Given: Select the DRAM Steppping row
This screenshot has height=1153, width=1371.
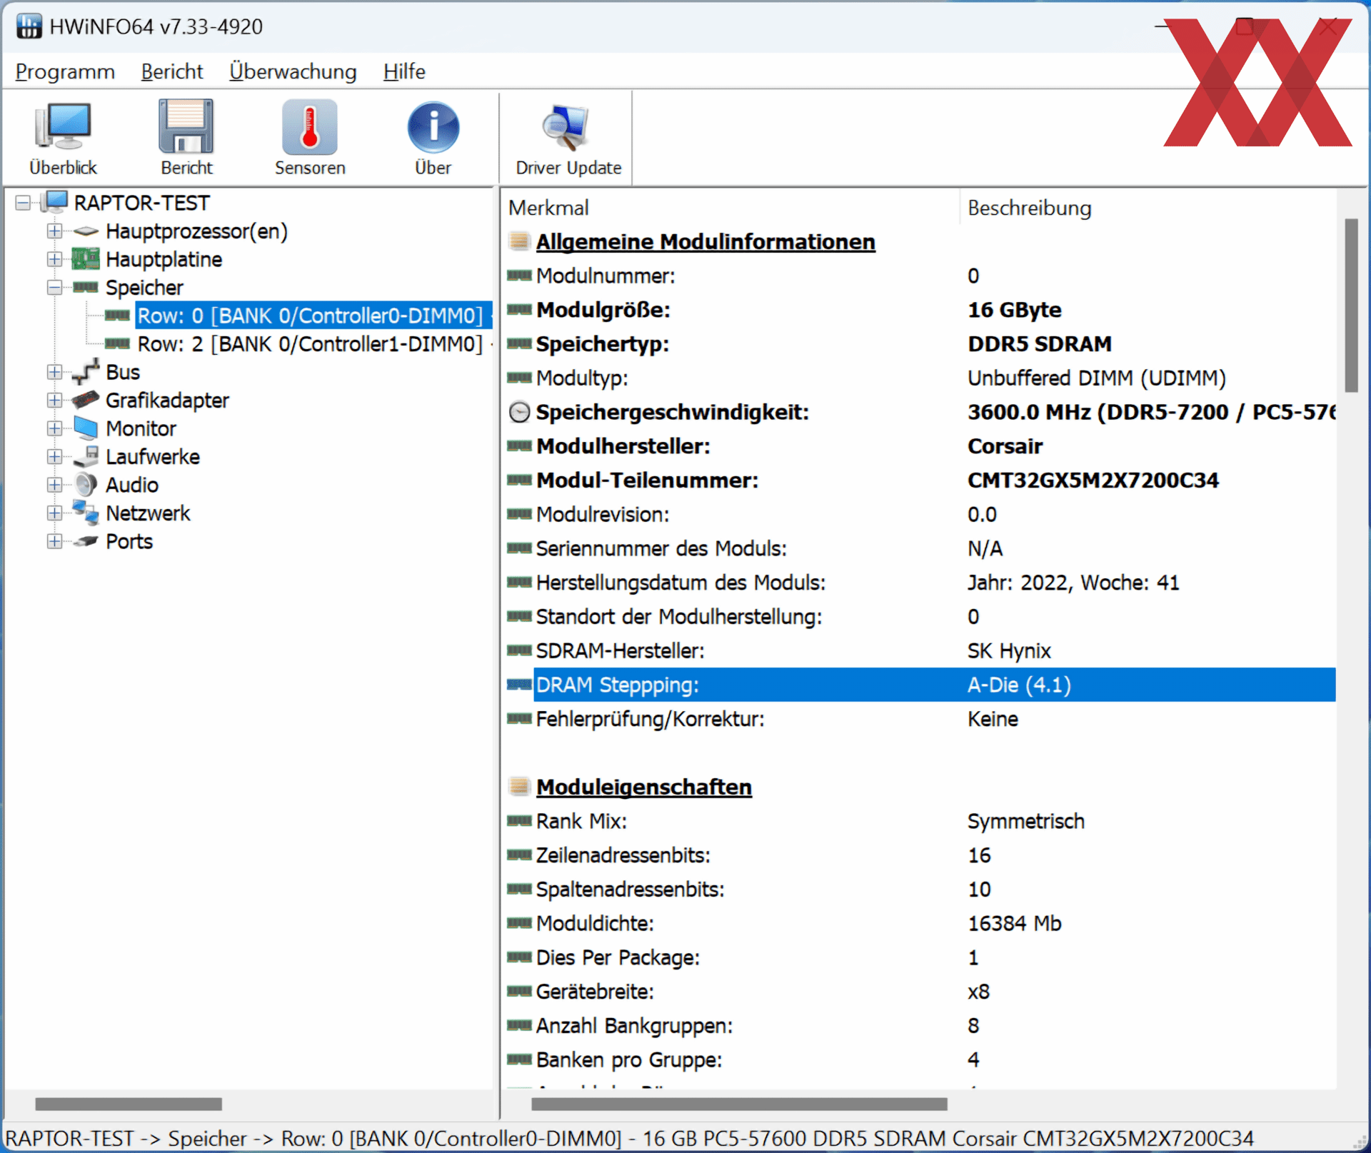Looking at the screenshot, I should point(921,685).
